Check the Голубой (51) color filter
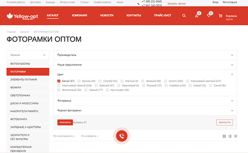248x153 pixels. point(100,81)
